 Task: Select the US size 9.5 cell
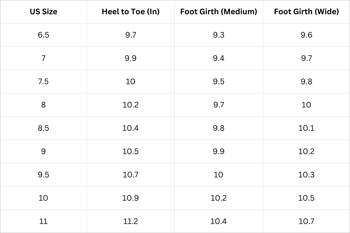[43, 175]
